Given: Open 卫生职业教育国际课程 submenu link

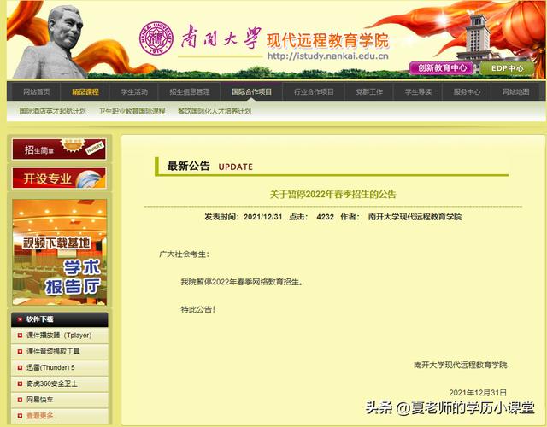Looking at the screenshot, I should point(132,111).
